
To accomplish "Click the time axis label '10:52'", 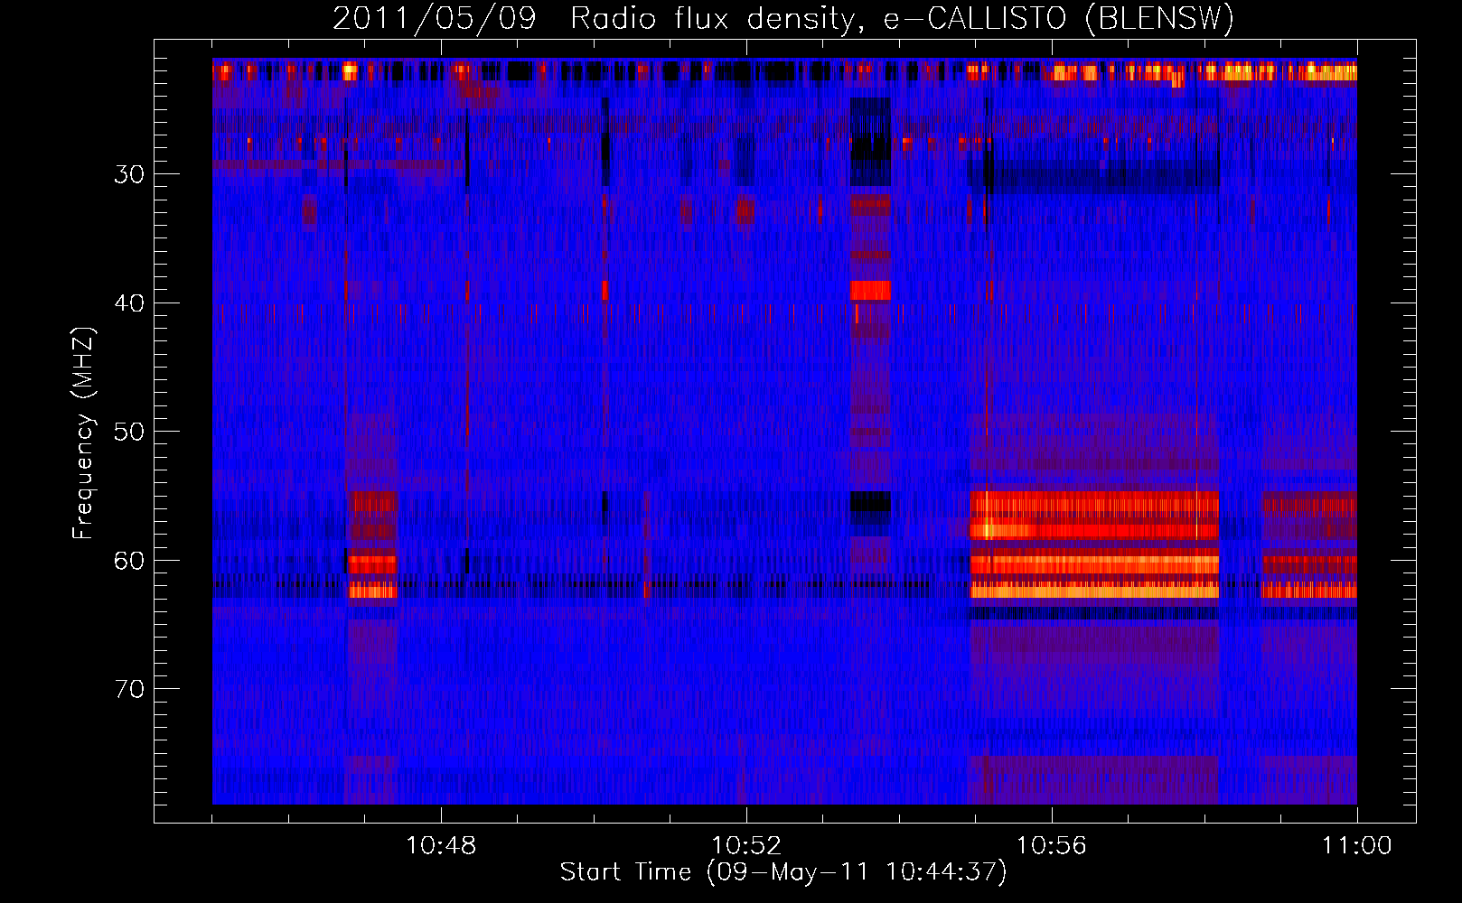I will tap(746, 846).
